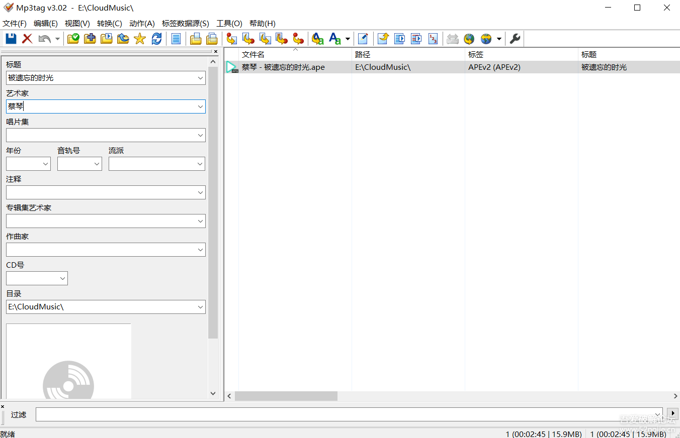The height and width of the screenshot is (438, 680).
Task: Expand the 艺术家 field dropdown
Action: pyautogui.click(x=200, y=106)
